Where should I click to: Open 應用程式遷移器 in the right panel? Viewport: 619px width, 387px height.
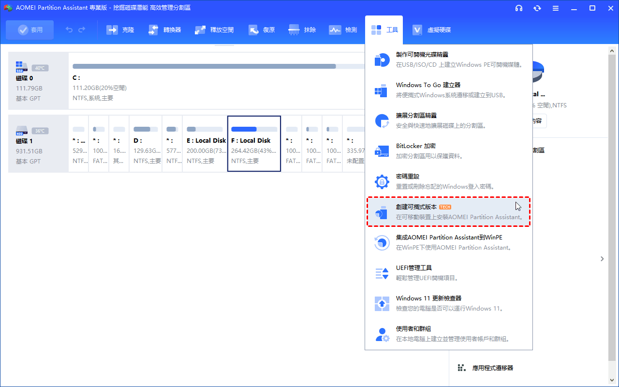(x=492, y=368)
